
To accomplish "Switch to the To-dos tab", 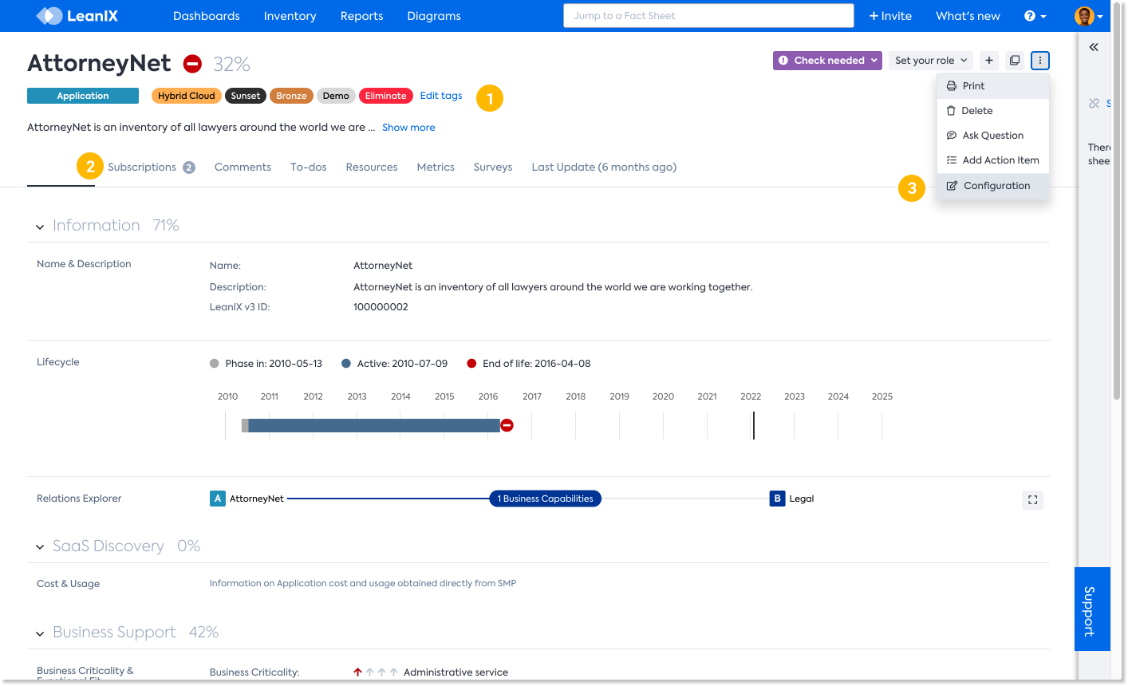I will tap(309, 168).
